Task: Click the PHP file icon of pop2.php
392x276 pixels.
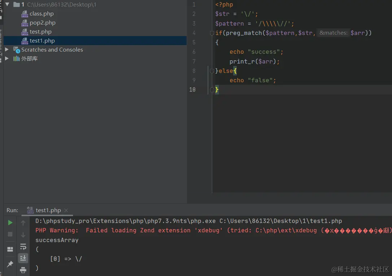Action: point(25,23)
